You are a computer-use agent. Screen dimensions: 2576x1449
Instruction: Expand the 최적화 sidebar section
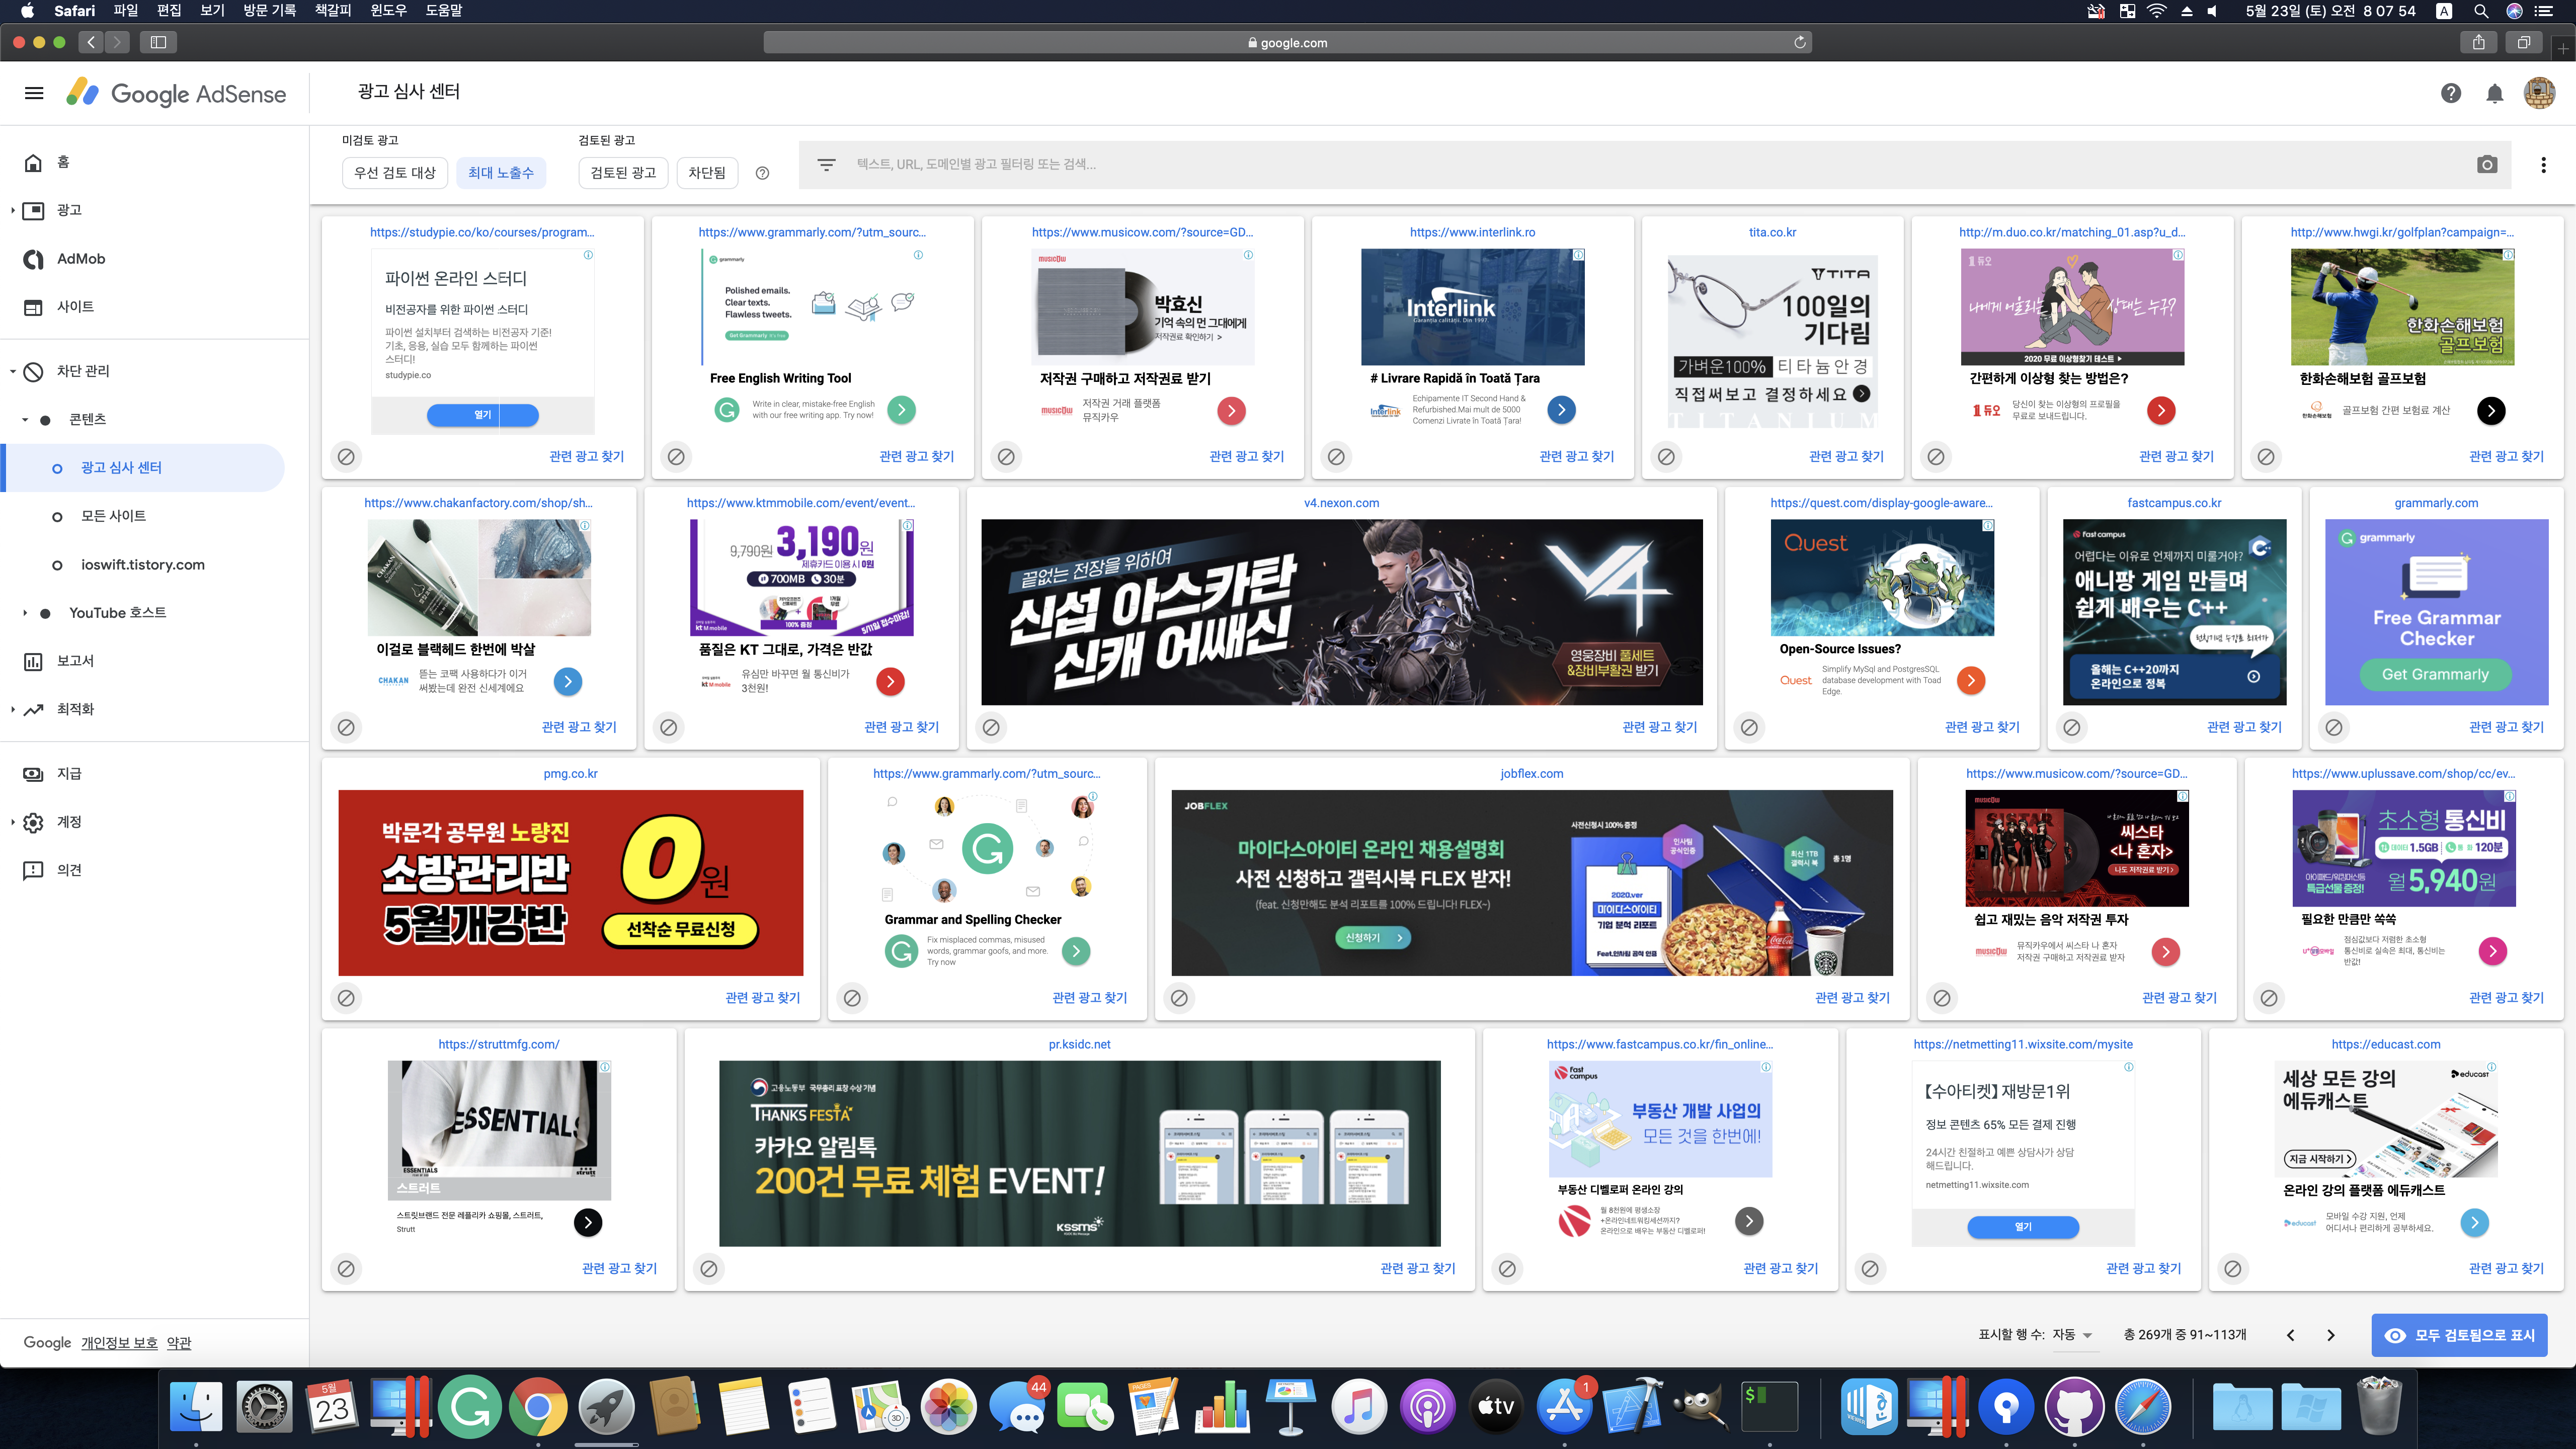tap(75, 709)
